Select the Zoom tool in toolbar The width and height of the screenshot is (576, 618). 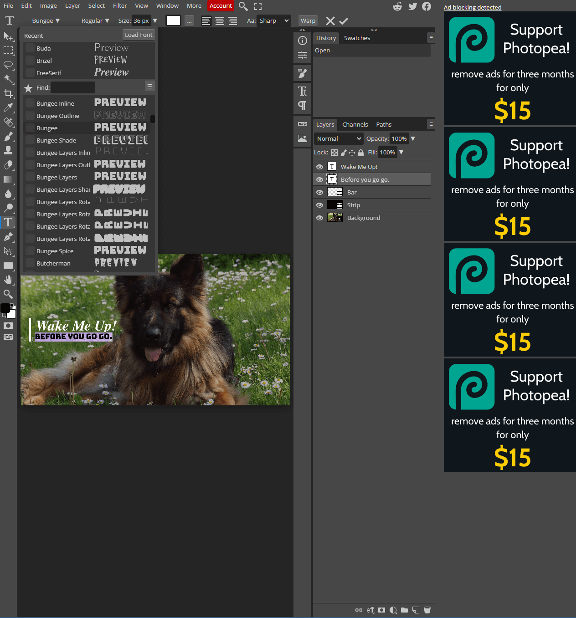8,294
